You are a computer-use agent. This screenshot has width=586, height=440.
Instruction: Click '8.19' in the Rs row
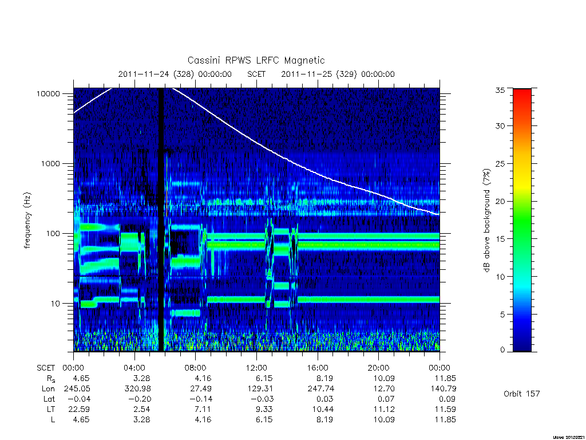325,378
